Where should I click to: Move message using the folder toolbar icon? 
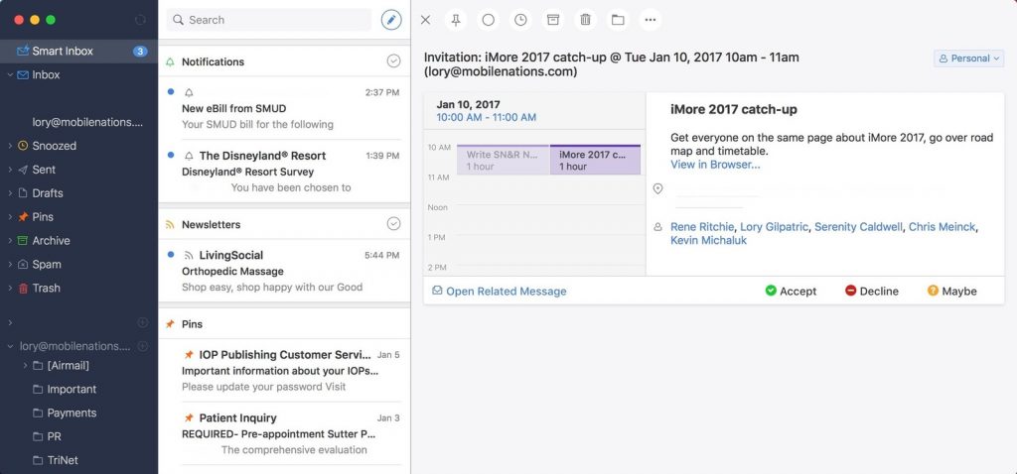pos(618,20)
